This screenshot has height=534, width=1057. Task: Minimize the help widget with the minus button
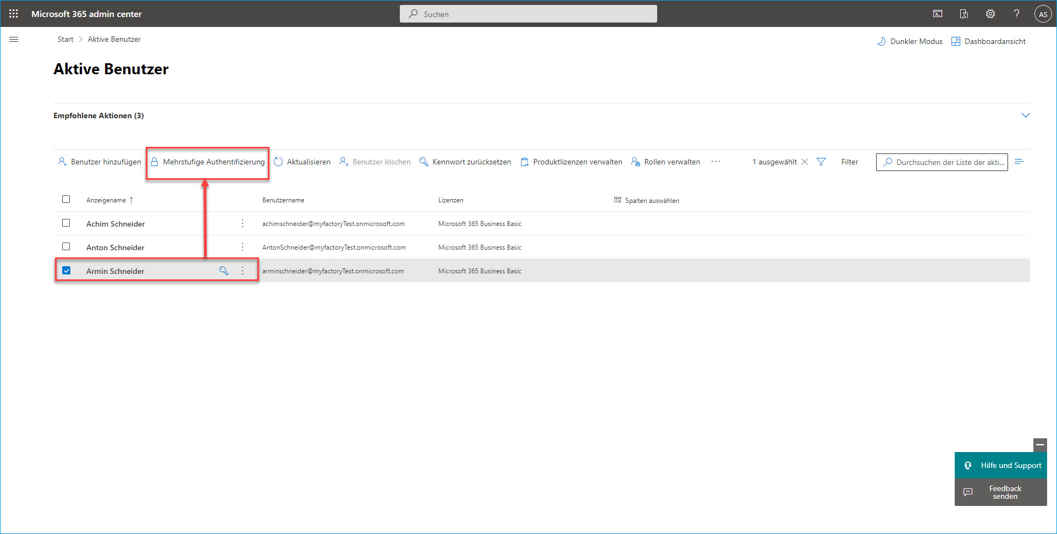[x=1040, y=444]
